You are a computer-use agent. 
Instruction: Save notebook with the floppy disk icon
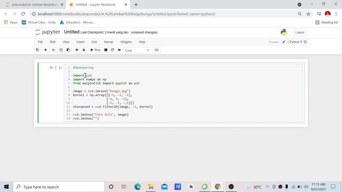pyautogui.click(x=37, y=50)
